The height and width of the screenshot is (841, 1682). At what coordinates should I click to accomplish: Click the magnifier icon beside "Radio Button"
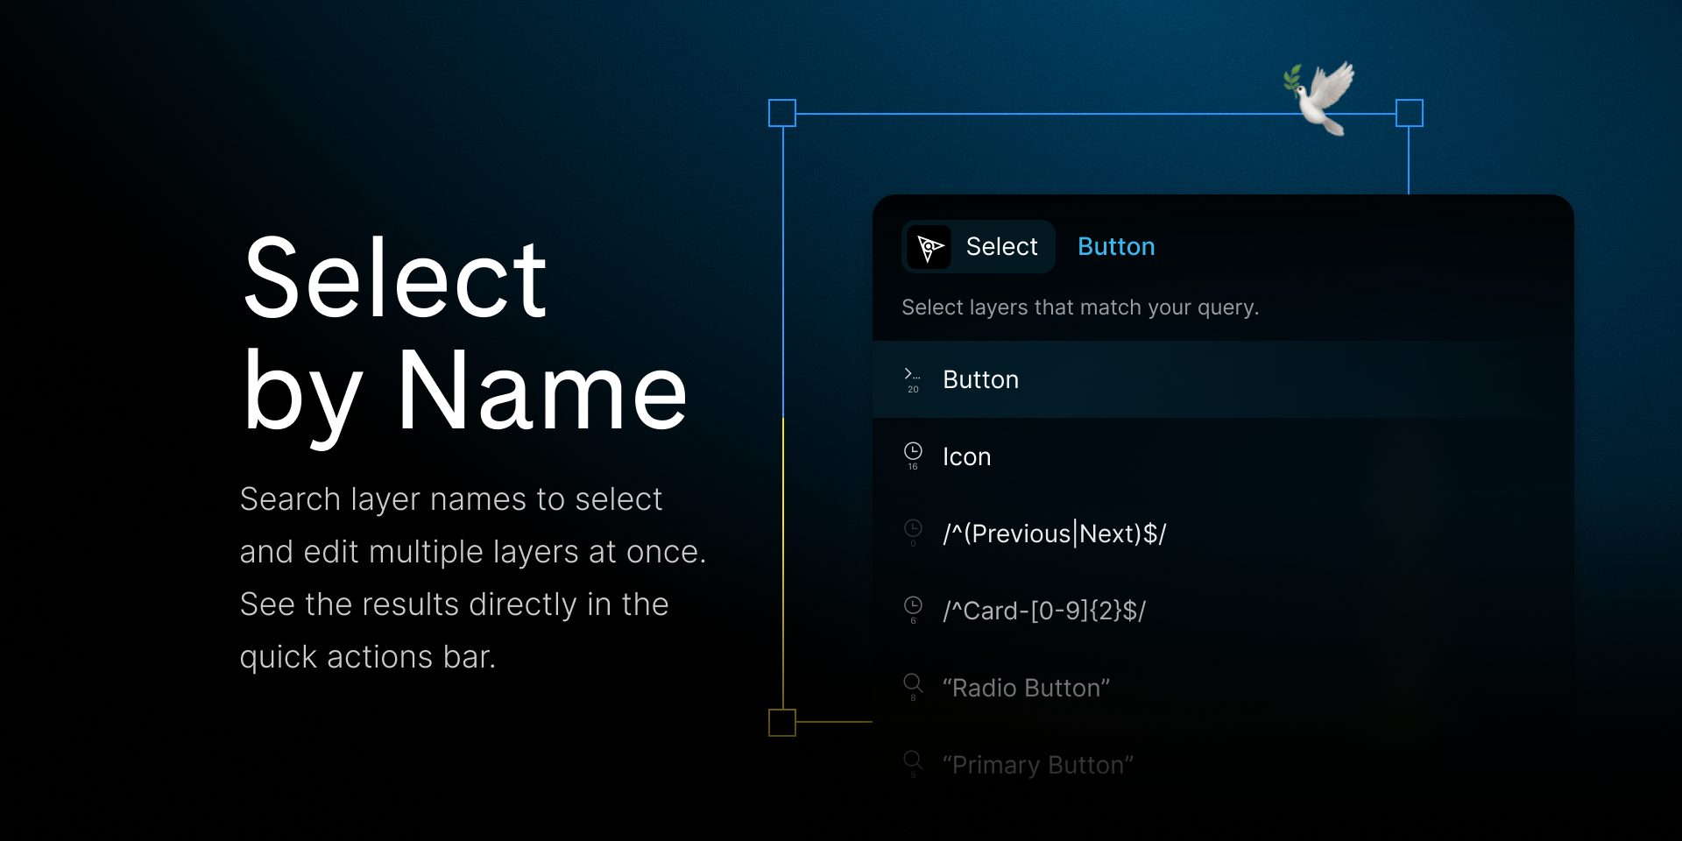click(x=913, y=682)
